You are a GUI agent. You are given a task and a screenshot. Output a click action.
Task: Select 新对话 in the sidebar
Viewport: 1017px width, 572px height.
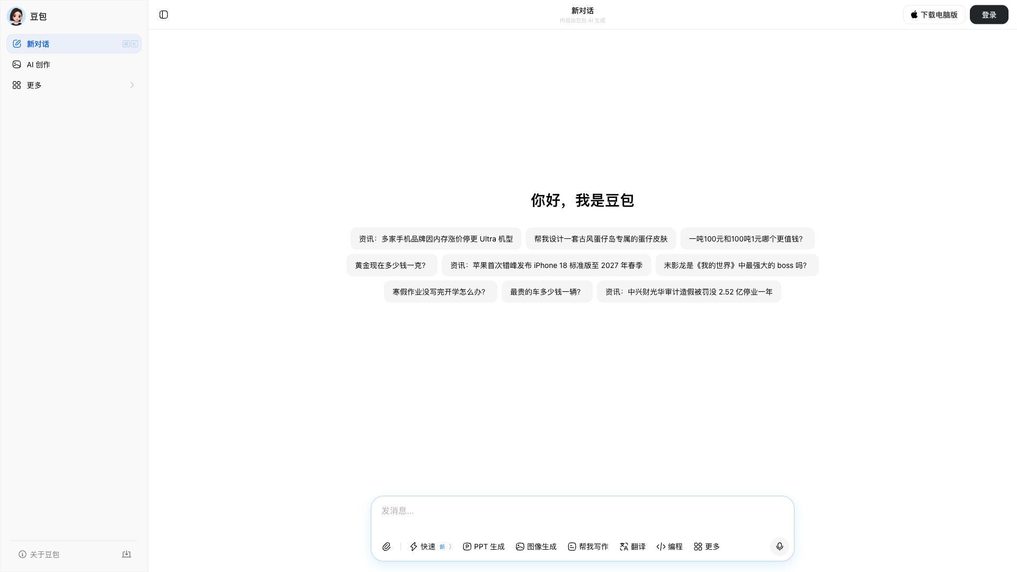[38, 44]
